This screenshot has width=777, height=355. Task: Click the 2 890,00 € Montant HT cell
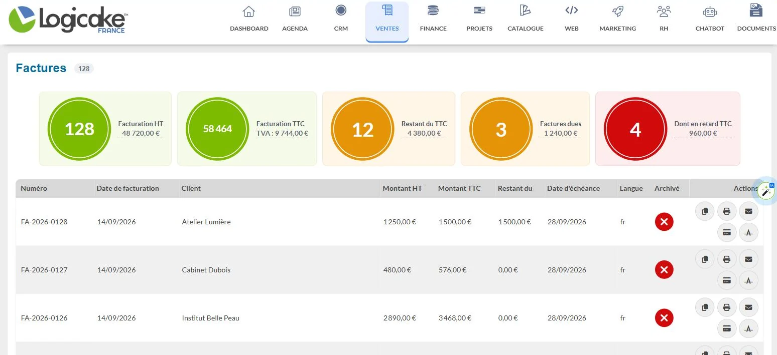400,318
